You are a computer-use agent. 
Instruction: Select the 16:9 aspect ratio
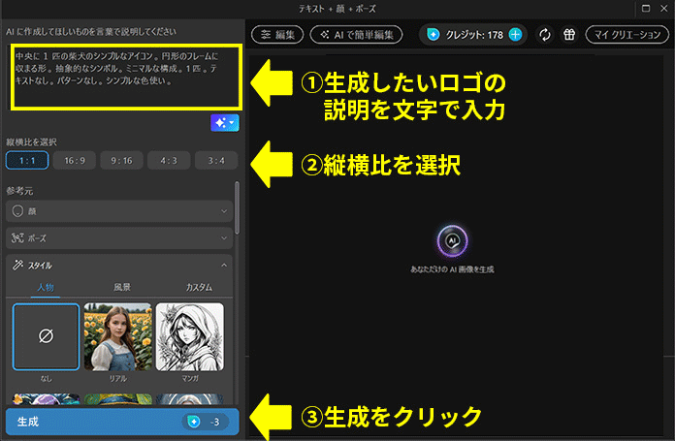point(75,161)
